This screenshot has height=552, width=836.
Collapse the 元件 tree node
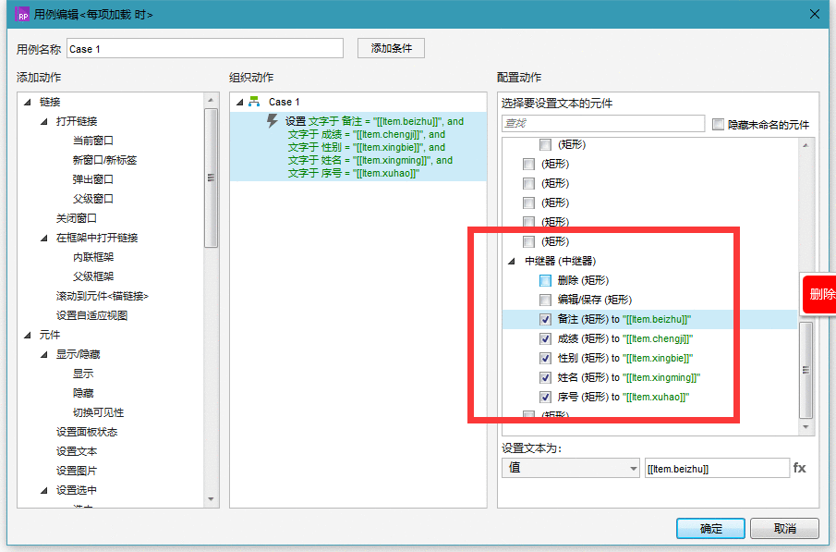pos(28,335)
